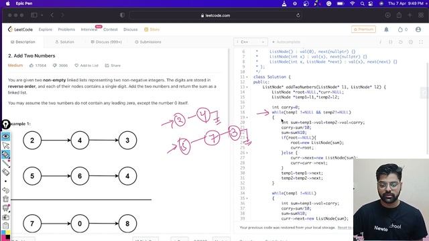Image resolution: width=429 pixels, height=241 pixels.
Task: Go back in Safari
Action: (52, 15)
